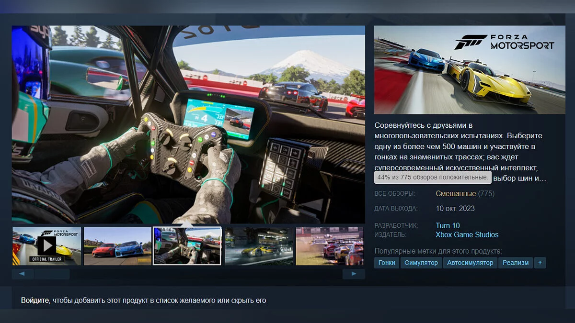Select the last race cars thumbnail
The height and width of the screenshot is (323, 575).
tap(330, 246)
